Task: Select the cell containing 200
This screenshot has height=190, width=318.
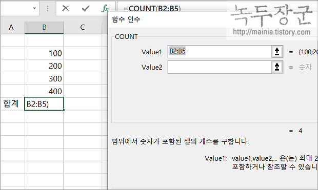Action: [44, 66]
